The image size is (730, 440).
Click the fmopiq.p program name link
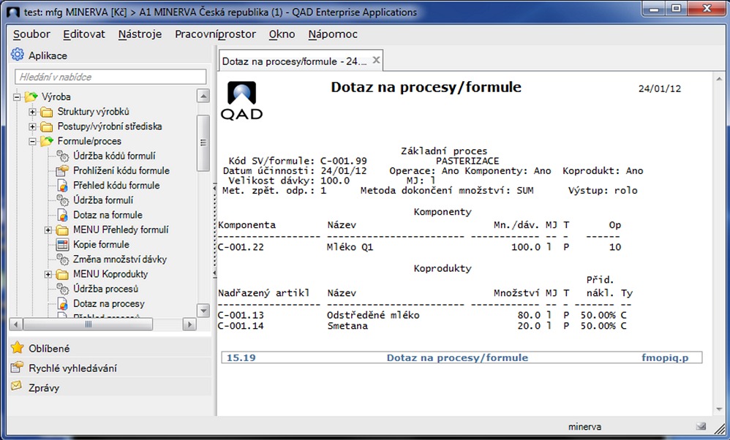(x=665, y=357)
